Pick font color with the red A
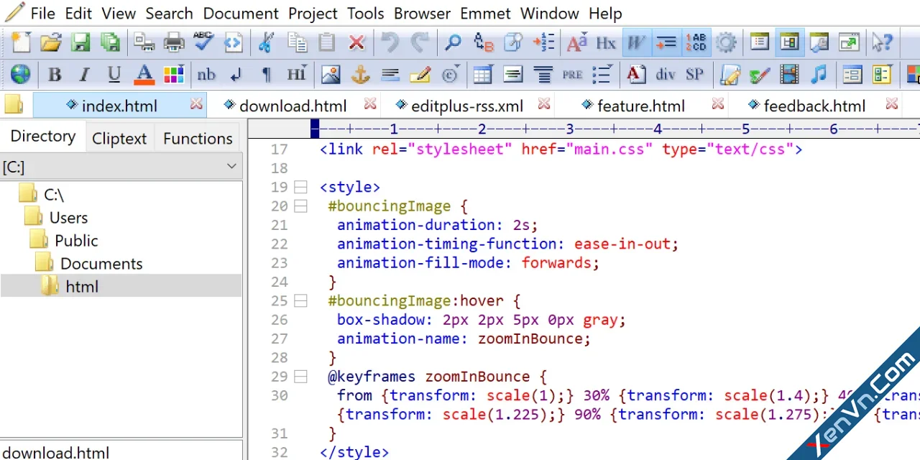 [144, 74]
